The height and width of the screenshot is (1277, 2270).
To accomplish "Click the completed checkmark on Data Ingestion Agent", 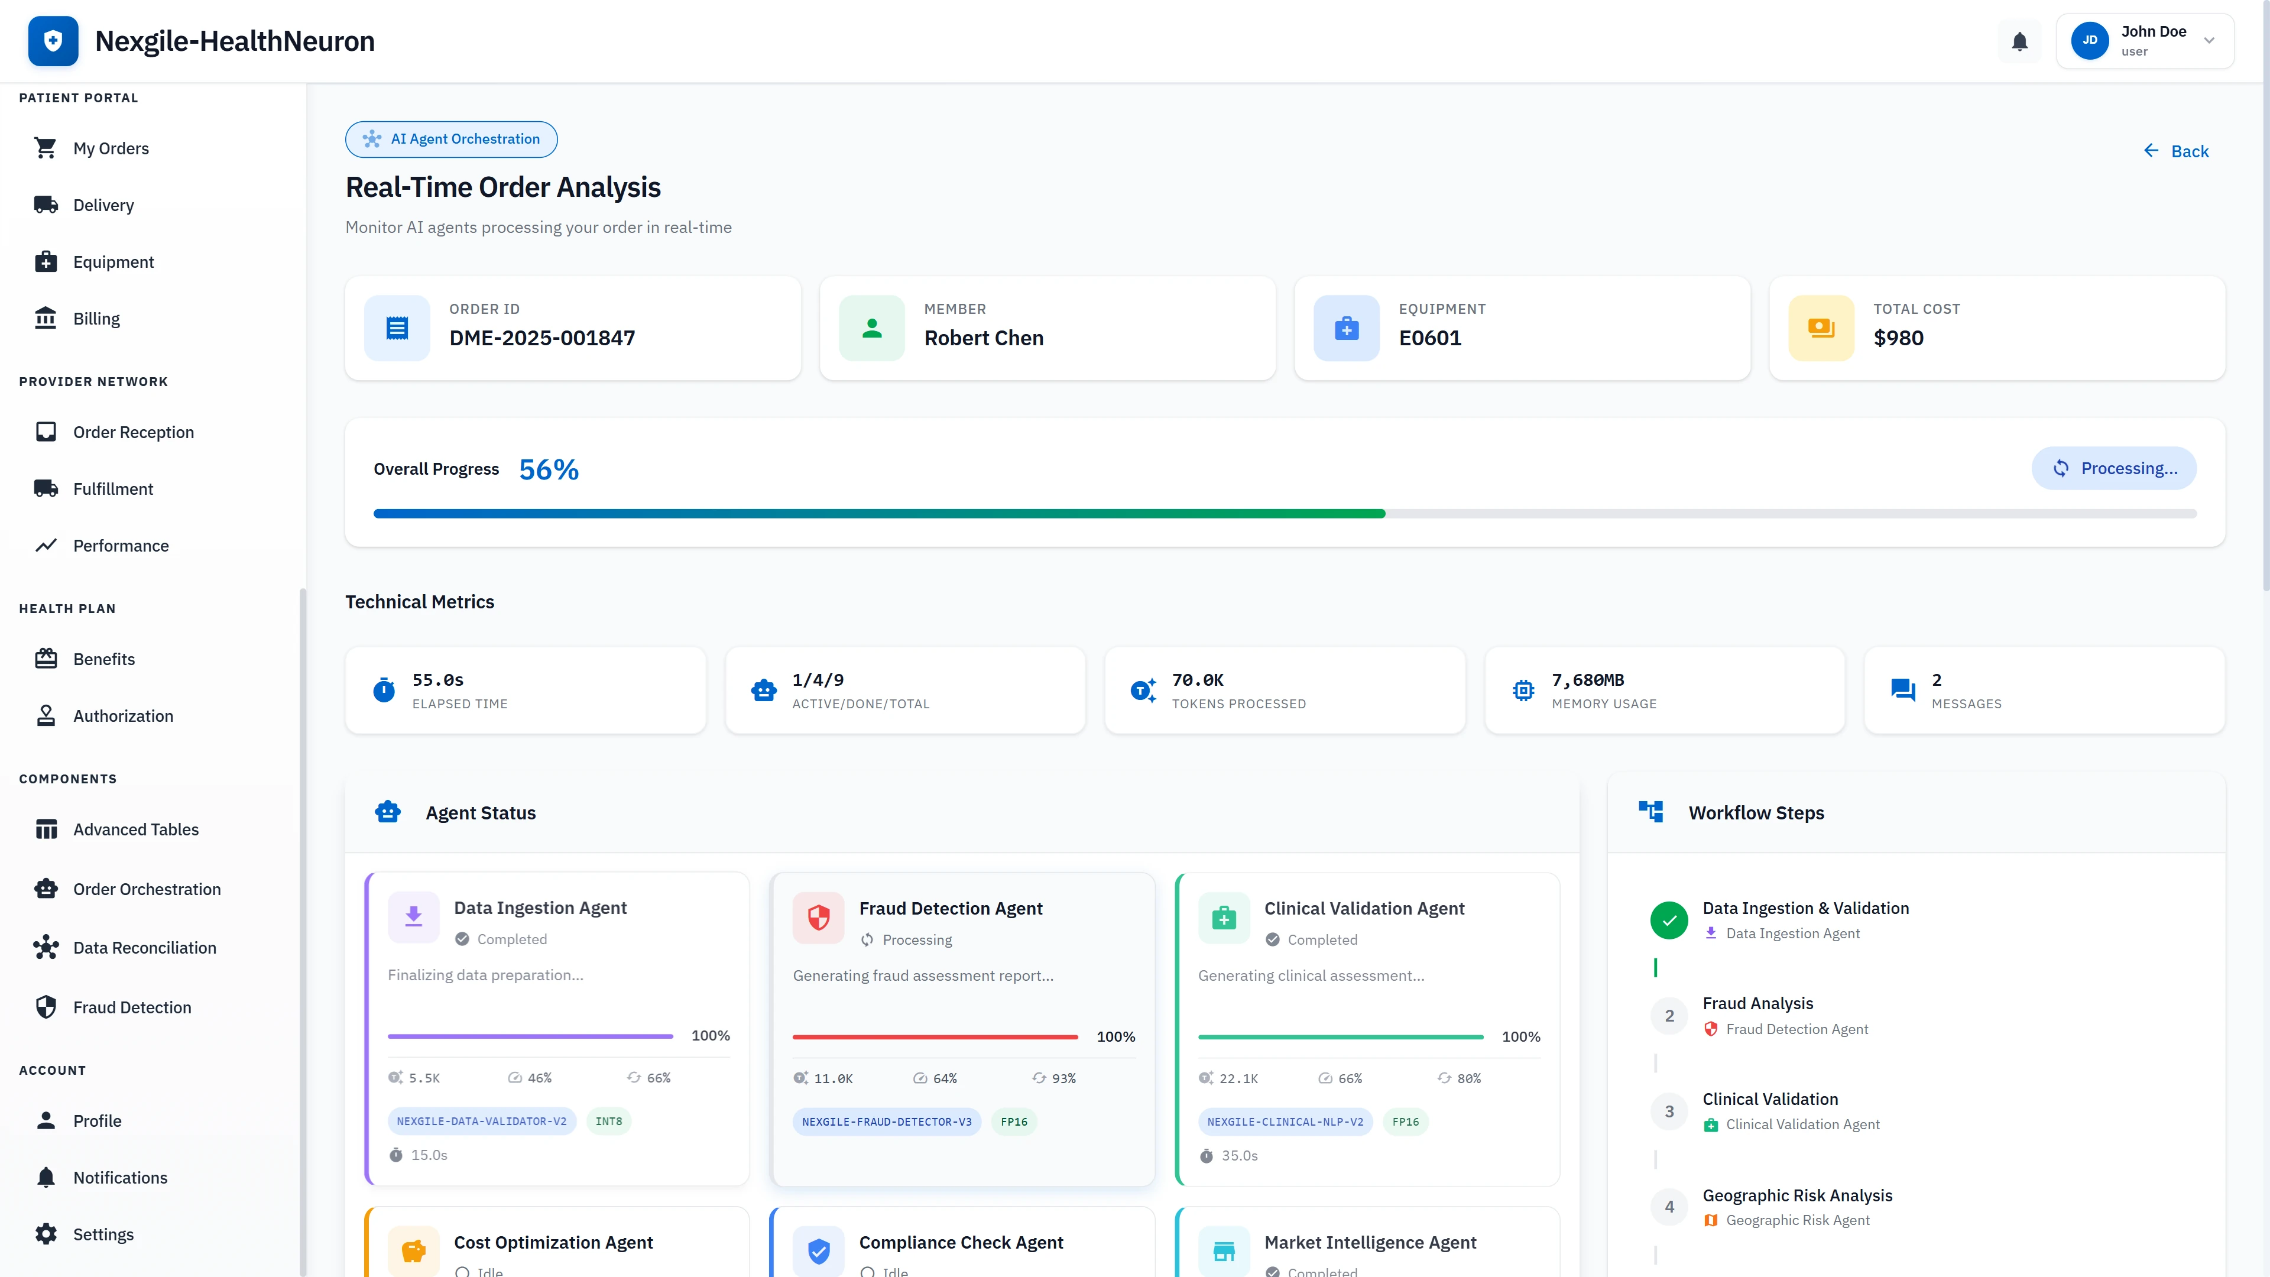I will (462, 939).
